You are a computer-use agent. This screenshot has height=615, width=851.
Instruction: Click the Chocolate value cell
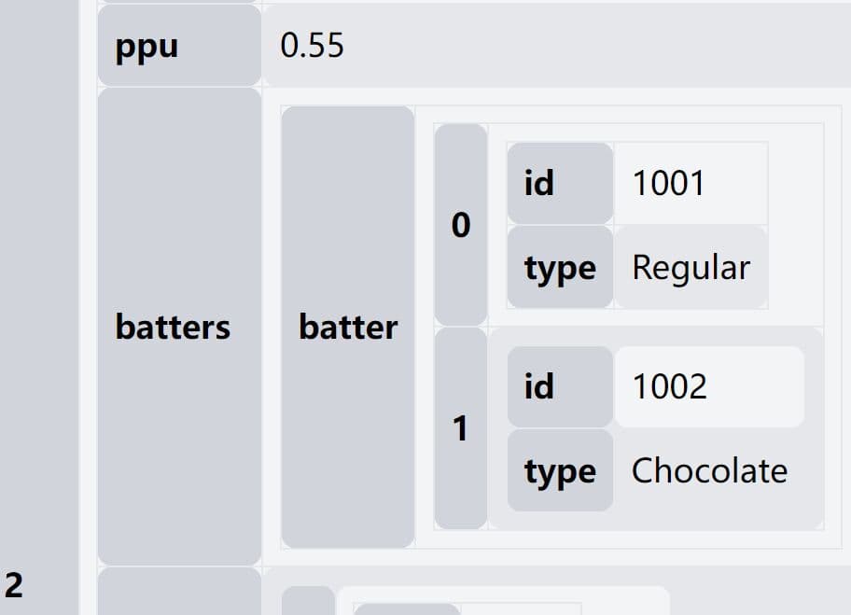click(x=709, y=470)
